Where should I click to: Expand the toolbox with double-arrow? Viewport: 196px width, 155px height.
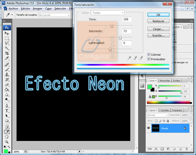4,21
